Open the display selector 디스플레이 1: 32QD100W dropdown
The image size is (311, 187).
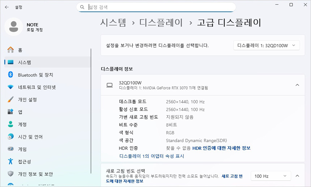pyautogui.click(x=267, y=45)
